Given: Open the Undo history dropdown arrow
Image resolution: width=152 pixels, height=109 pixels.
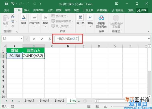Looking at the screenshot, I should 16,4.
